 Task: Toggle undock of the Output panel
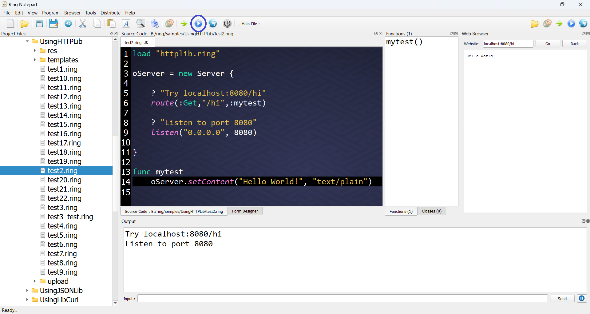point(583,221)
